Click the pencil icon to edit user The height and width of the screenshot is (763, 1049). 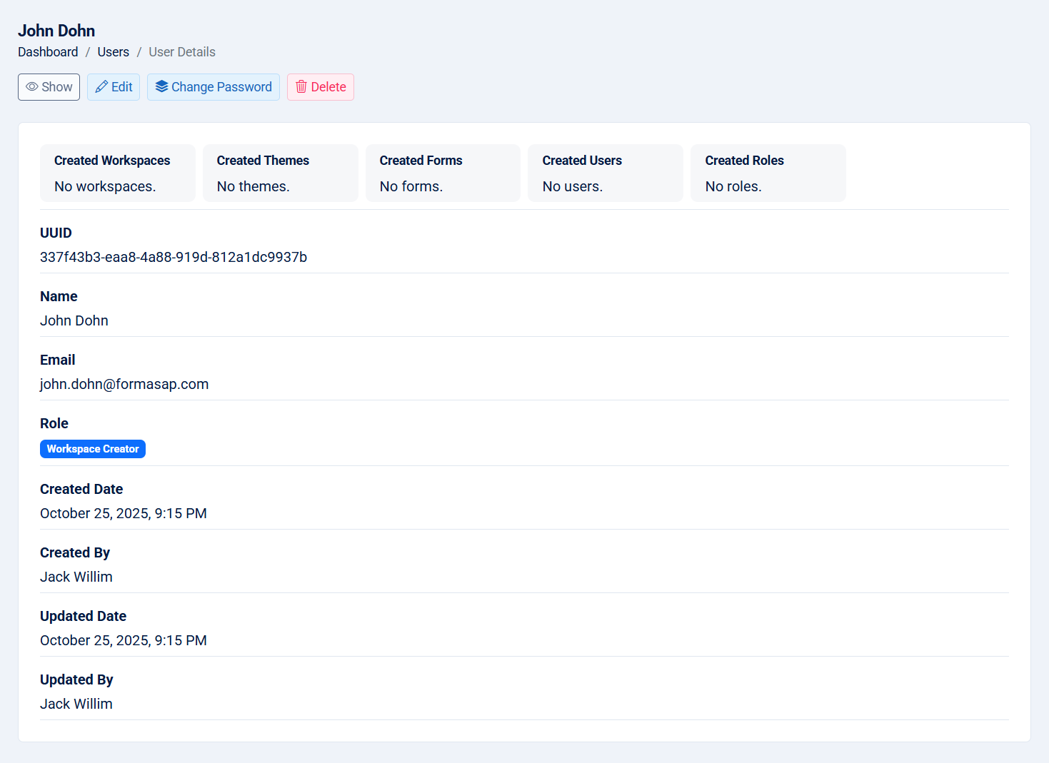[101, 87]
